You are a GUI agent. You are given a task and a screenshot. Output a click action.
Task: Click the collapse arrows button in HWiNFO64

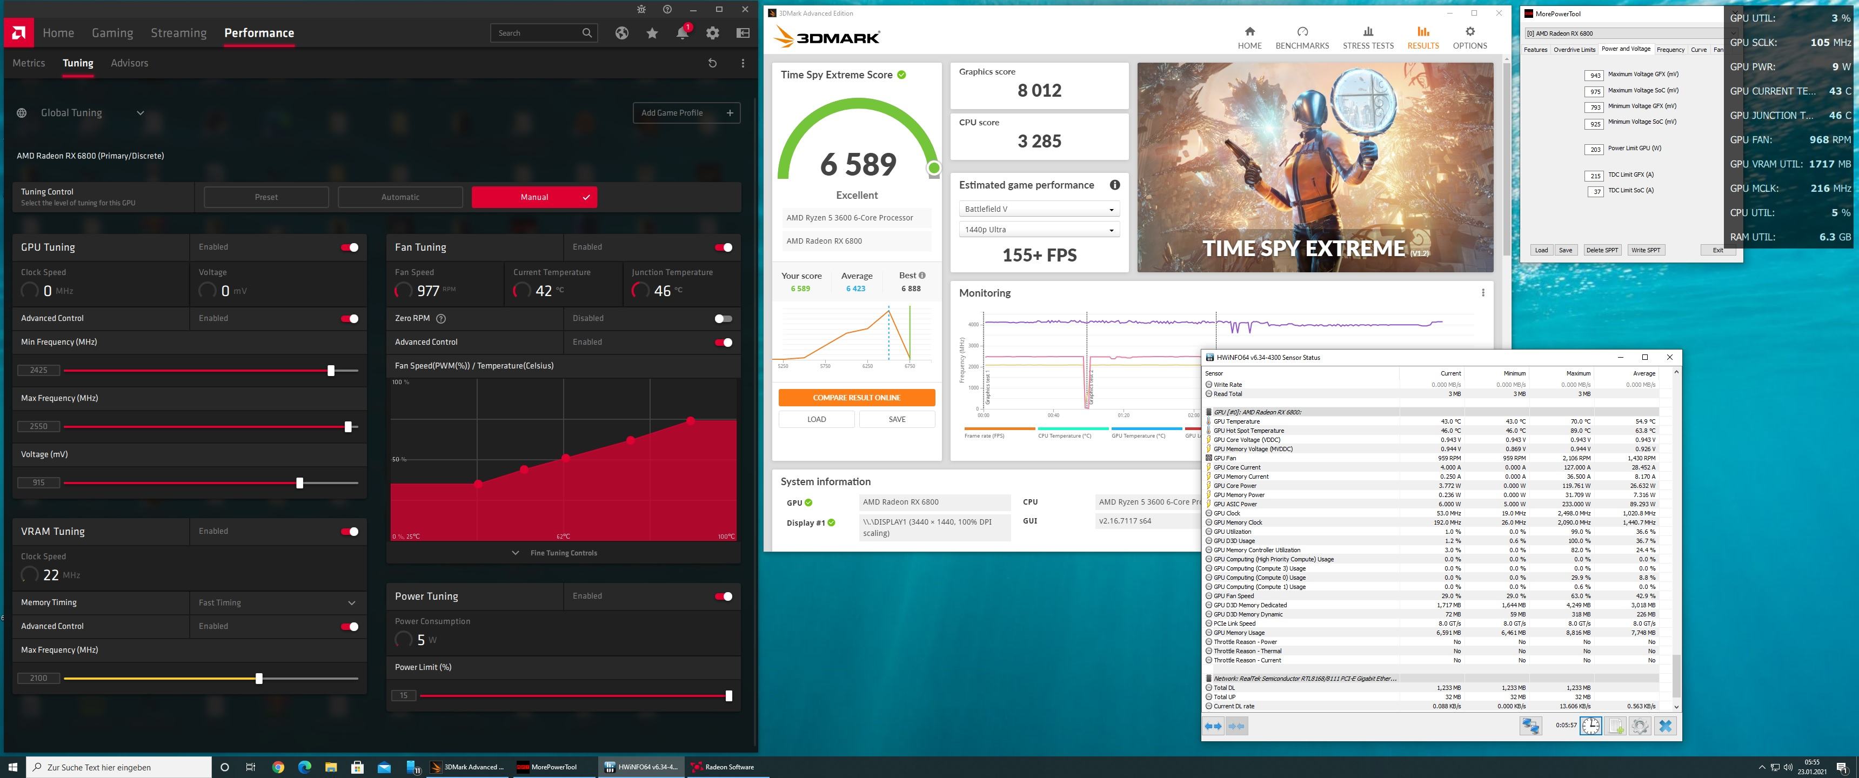[x=1237, y=726]
